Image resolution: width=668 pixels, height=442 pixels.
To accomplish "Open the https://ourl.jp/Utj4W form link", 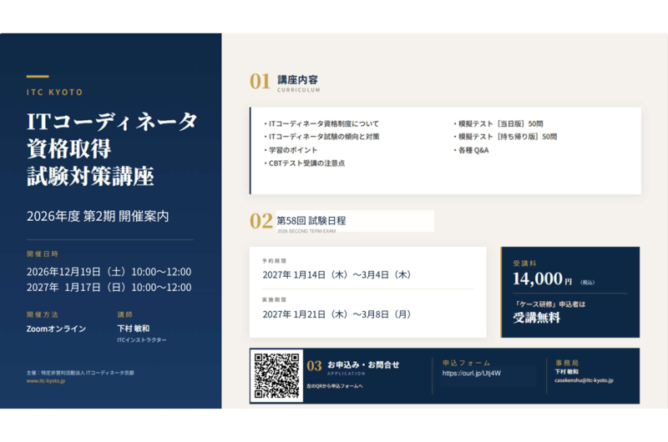I will (x=471, y=373).
